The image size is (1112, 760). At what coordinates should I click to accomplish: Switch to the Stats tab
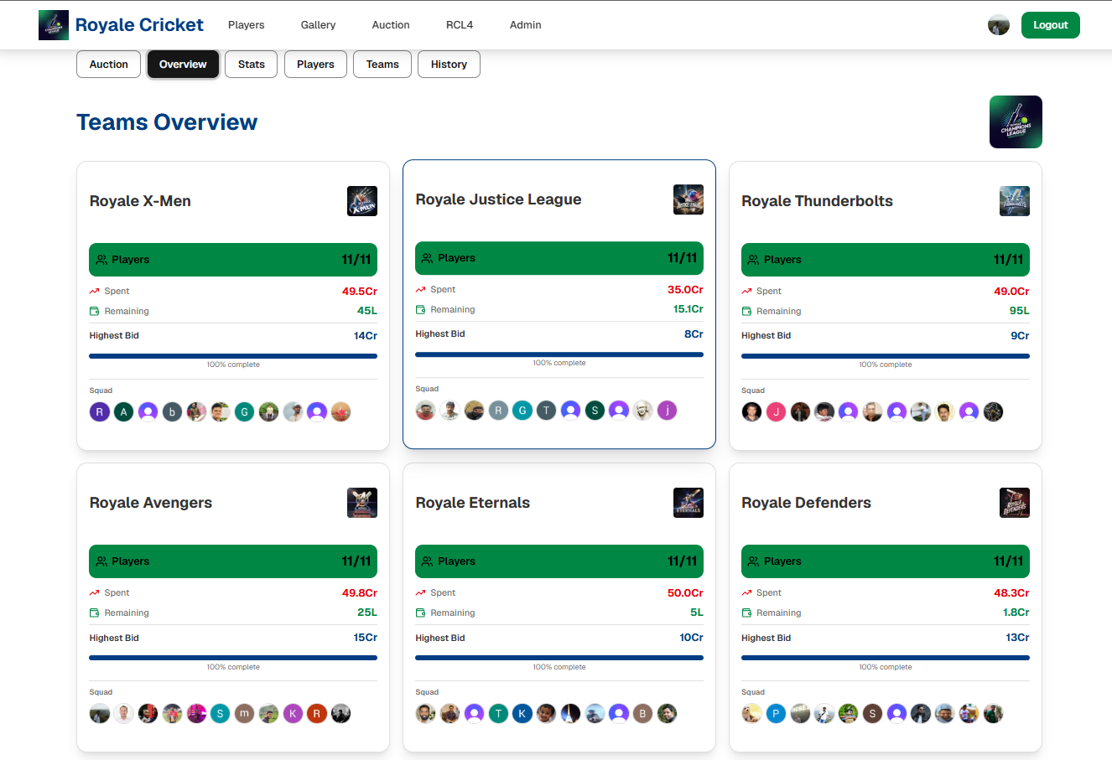[252, 65]
